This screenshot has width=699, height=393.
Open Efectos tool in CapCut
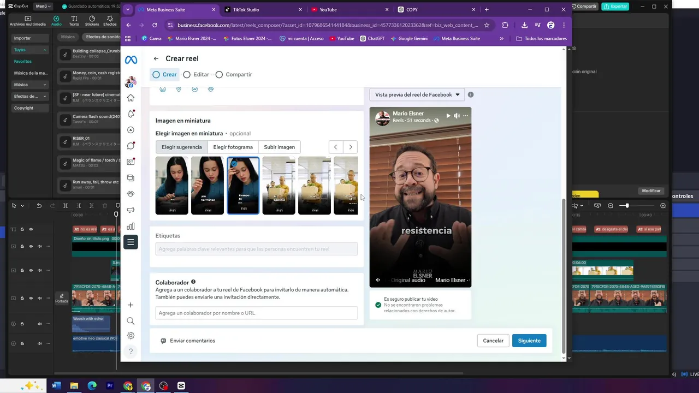[110, 21]
